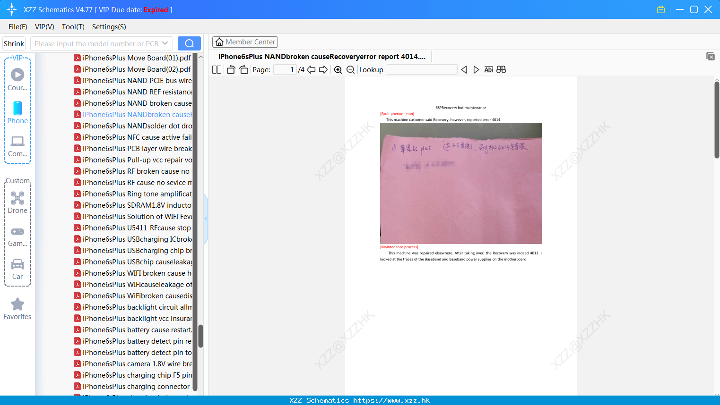Rotate the page clockwise

pos(243,70)
